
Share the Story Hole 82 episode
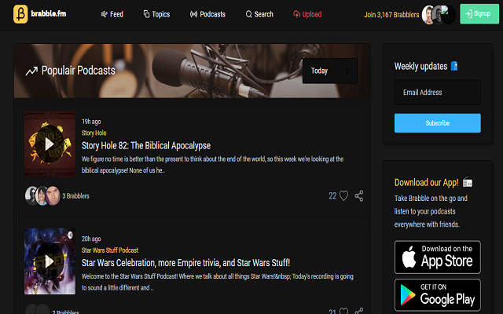[359, 195]
